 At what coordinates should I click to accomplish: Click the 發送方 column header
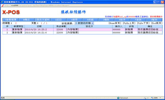(x=89, y=26)
